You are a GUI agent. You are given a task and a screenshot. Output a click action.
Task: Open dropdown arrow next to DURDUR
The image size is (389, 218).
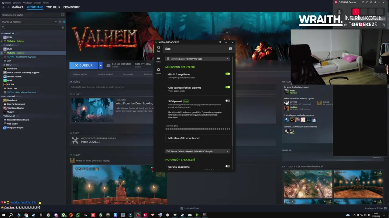(101, 65)
